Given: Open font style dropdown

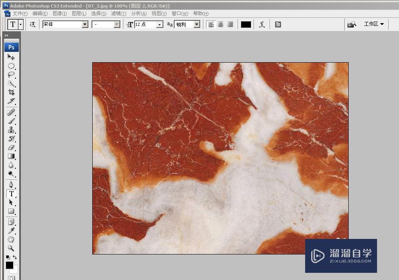Looking at the screenshot, I should (x=117, y=24).
